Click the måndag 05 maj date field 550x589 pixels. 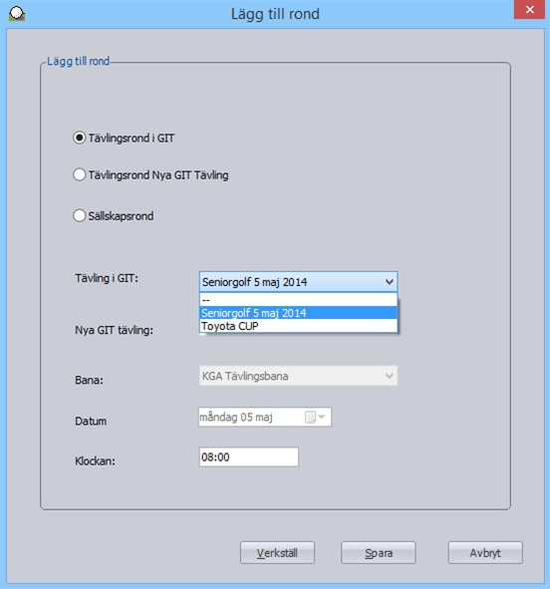click(265, 417)
